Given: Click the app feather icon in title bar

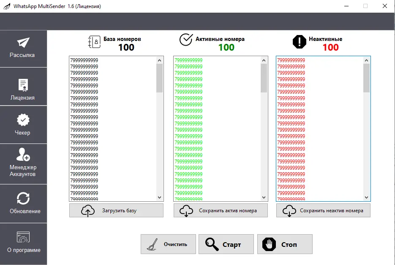Looking at the screenshot, I should click(7, 6).
